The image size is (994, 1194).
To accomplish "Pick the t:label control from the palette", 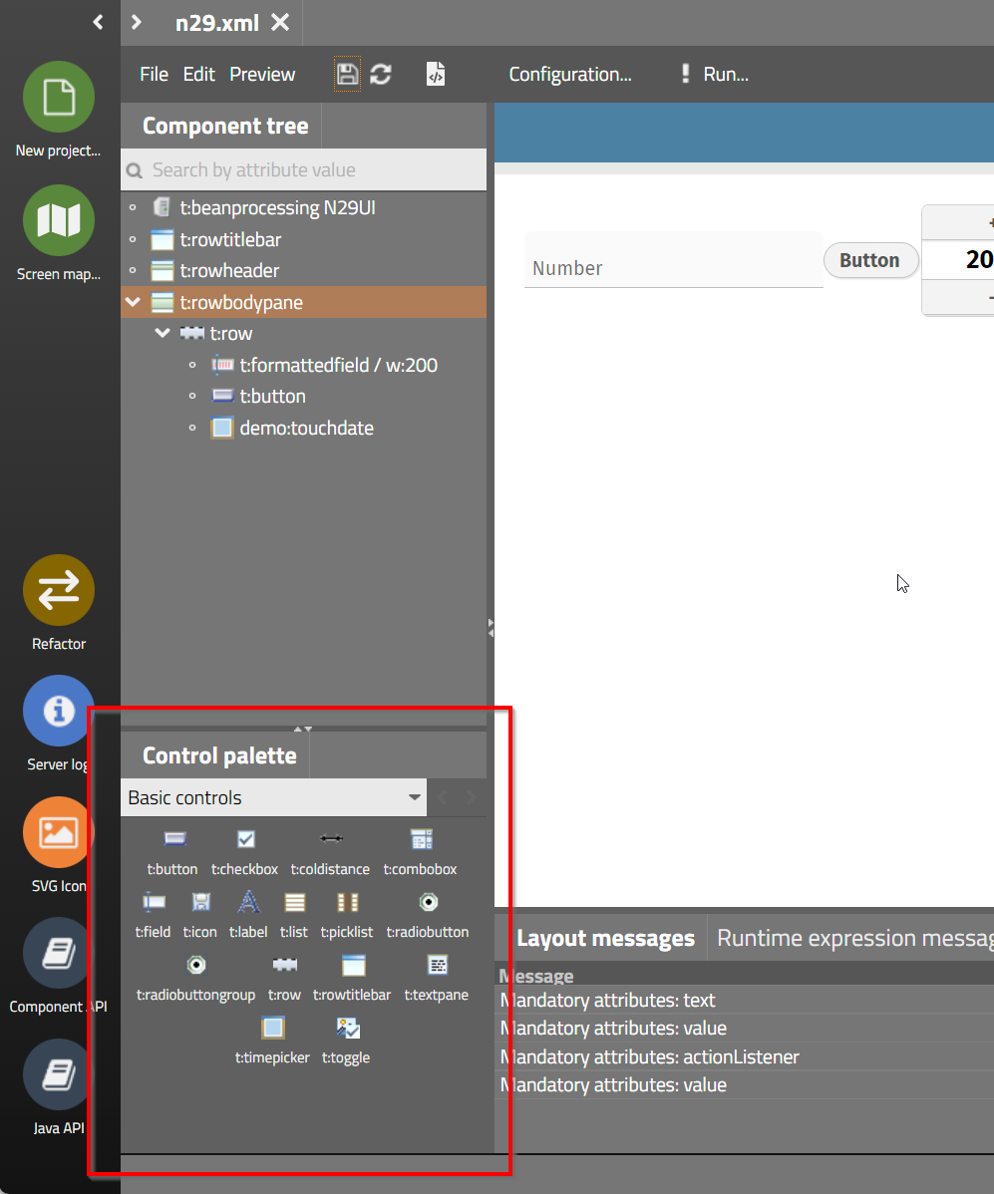I will pos(248,903).
